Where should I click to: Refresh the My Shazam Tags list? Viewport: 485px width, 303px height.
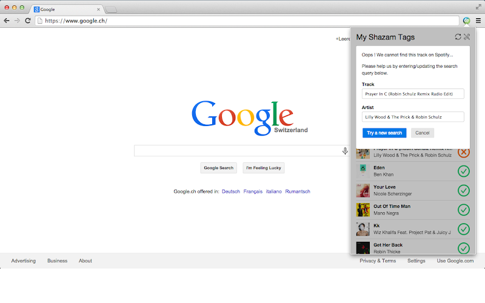coord(458,37)
